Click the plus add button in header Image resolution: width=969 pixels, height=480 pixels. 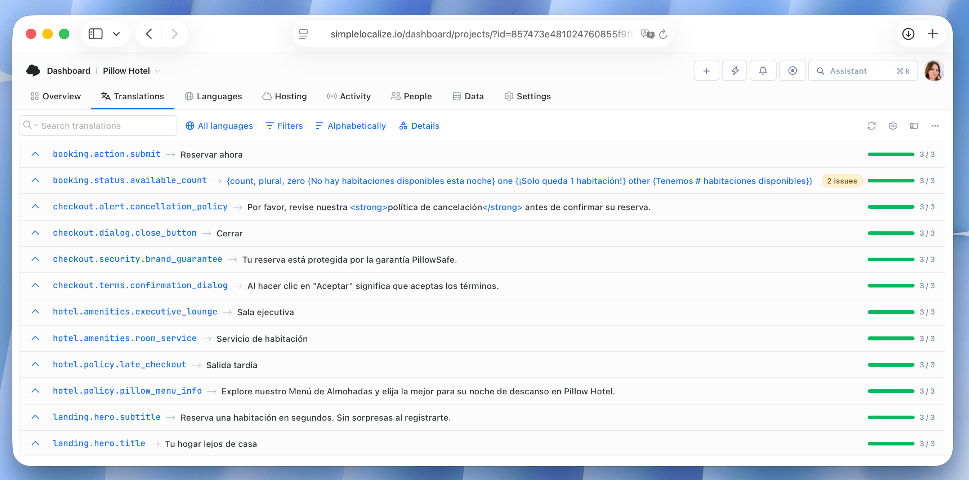[706, 71]
